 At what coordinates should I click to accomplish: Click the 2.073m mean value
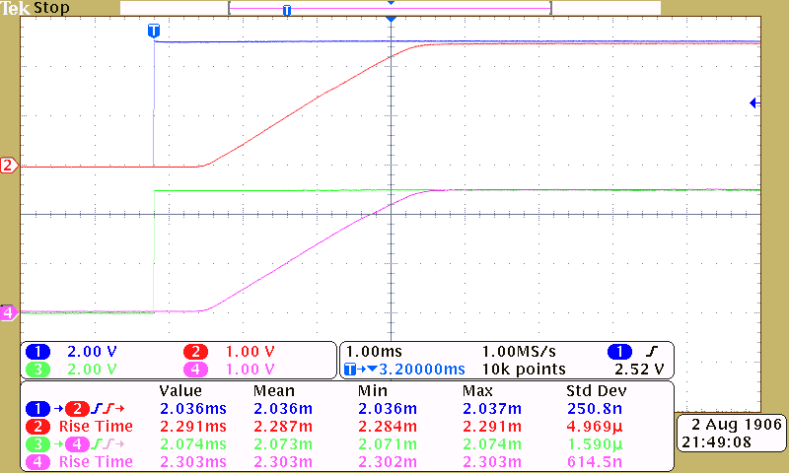click(x=283, y=444)
